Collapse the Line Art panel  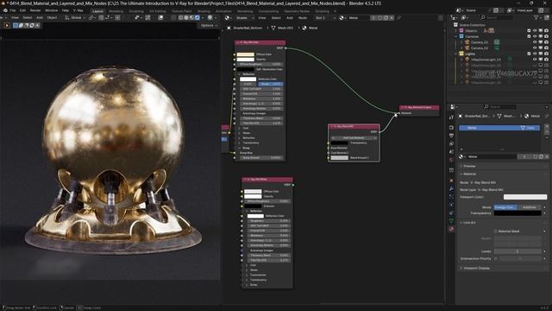(469, 223)
